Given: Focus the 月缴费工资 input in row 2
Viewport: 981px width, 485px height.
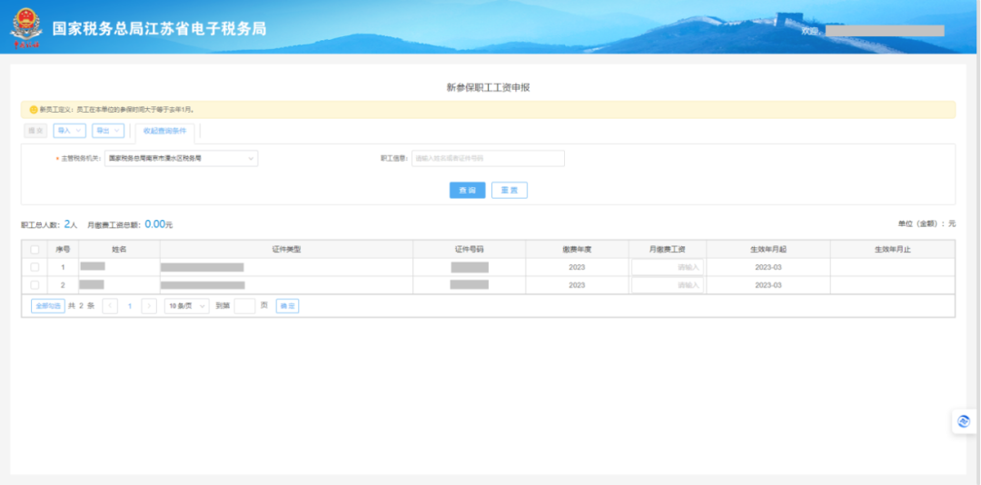Looking at the screenshot, I should tap(668, 285).
